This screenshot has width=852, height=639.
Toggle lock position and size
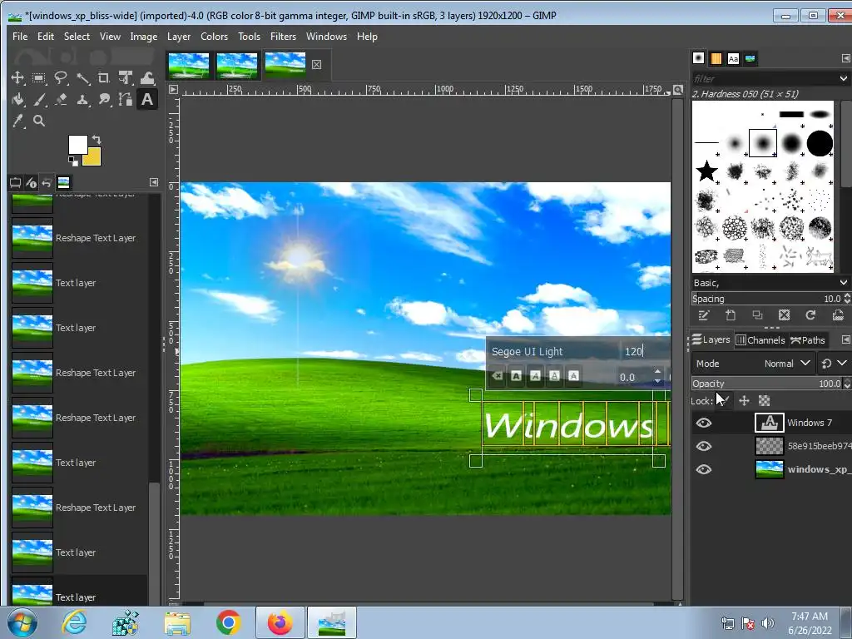[x=744, y=401]
